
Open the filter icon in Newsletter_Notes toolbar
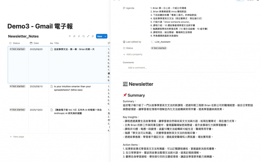pyautogui.click(x=70, y=36)
